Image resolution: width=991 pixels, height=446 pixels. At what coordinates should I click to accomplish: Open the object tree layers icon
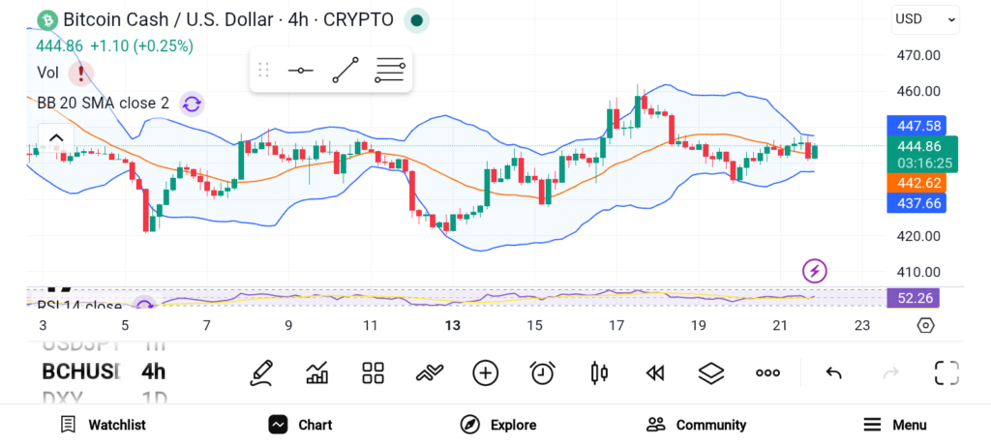711,372
